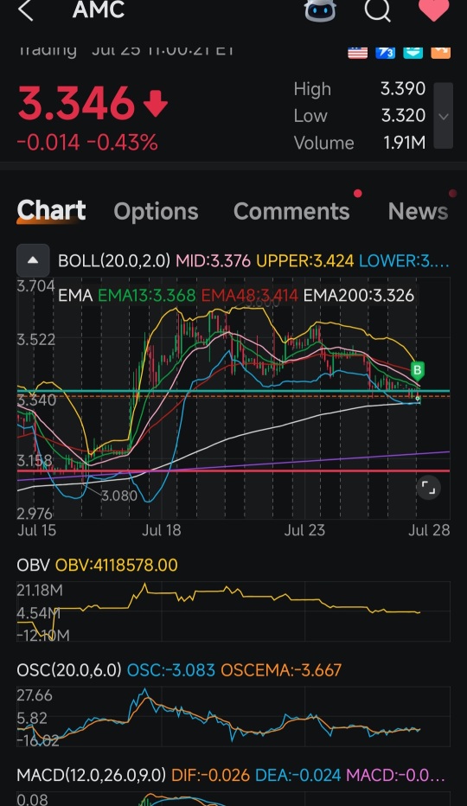Image resolution: width=467 pixels, height=806 pixels.
Task: Open MACD(12.0,26.0,9.0) indicator label
Action: (92, 775)
